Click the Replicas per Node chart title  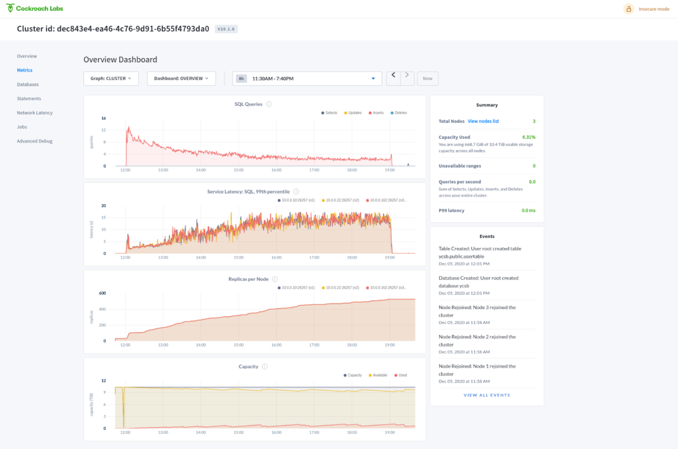pos(248,279)
